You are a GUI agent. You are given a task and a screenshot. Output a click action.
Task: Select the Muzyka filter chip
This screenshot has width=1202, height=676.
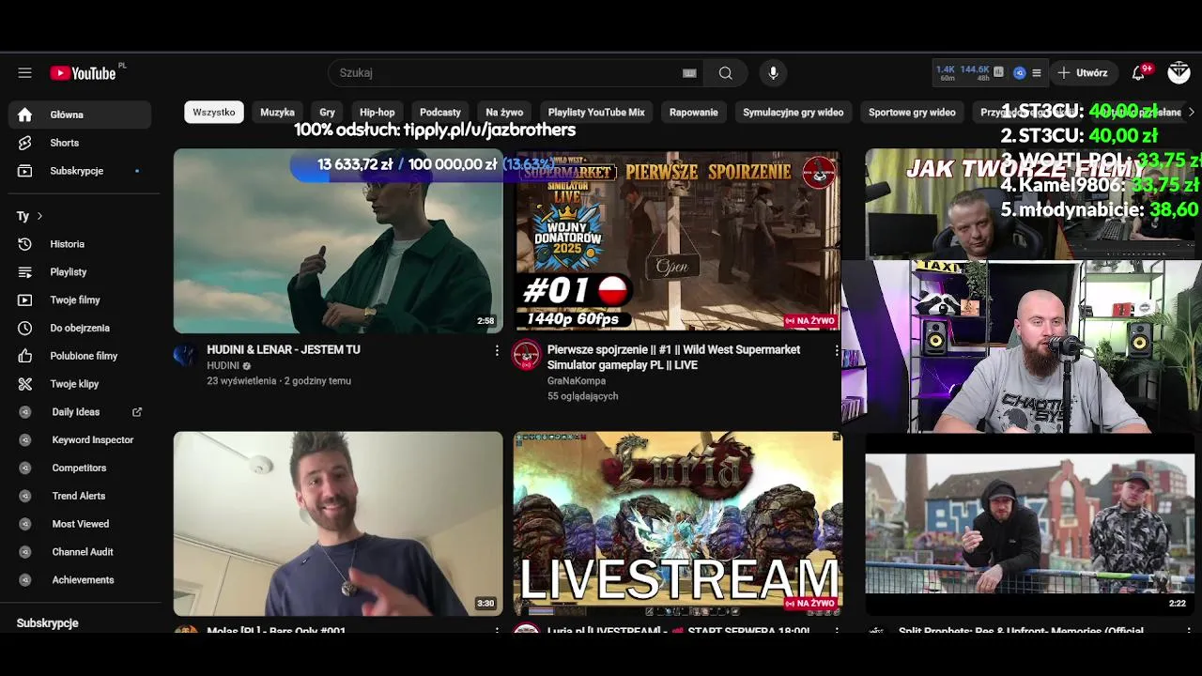277,113
